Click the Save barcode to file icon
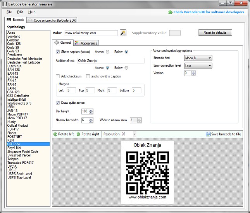The height and width of the screenshot is (213, 250). click(208, 134)
